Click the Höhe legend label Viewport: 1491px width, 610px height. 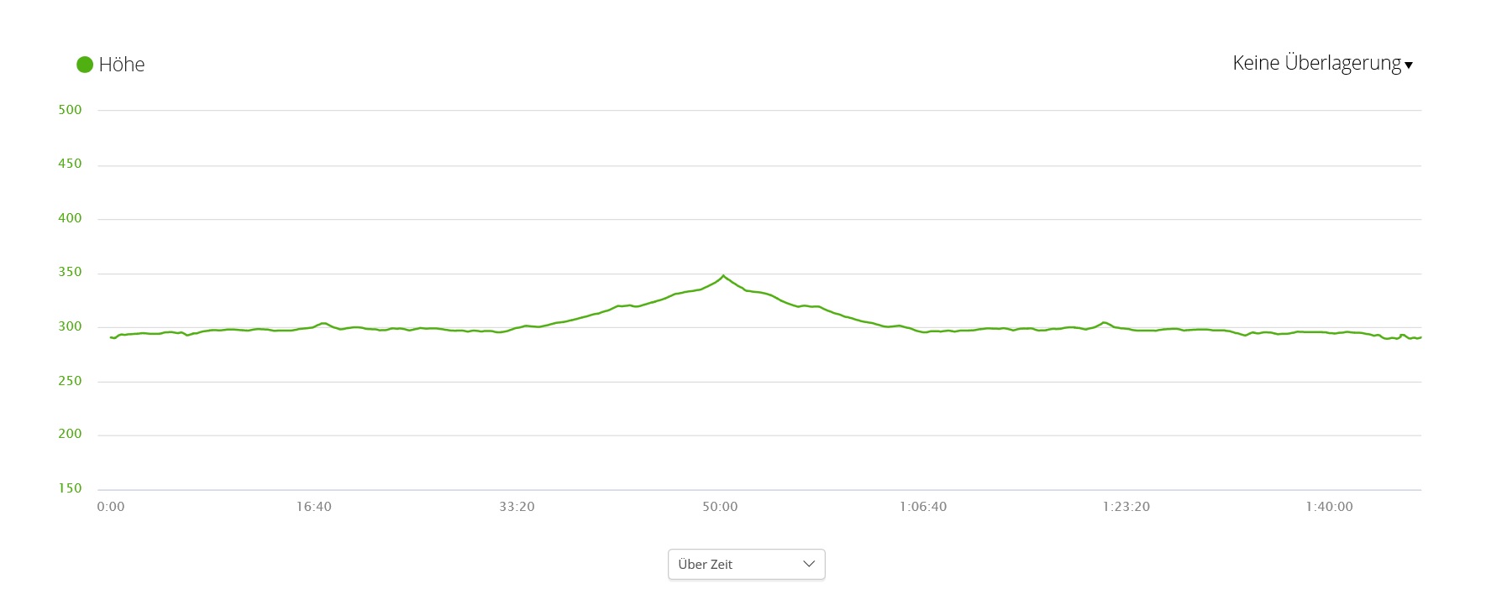[122, 65]
